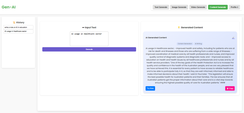Click the lightbulb icon beside Generated Content

click(x=179, y=27)
